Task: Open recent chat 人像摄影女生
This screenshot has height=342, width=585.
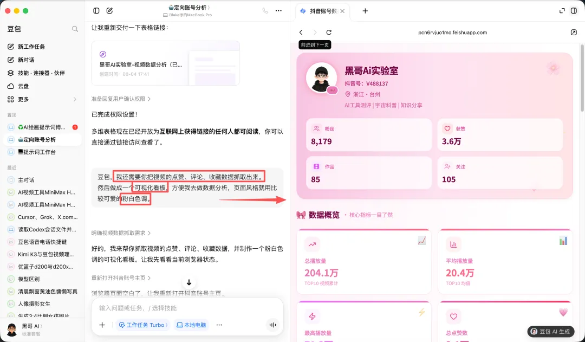Action: (x=42, y=304)
